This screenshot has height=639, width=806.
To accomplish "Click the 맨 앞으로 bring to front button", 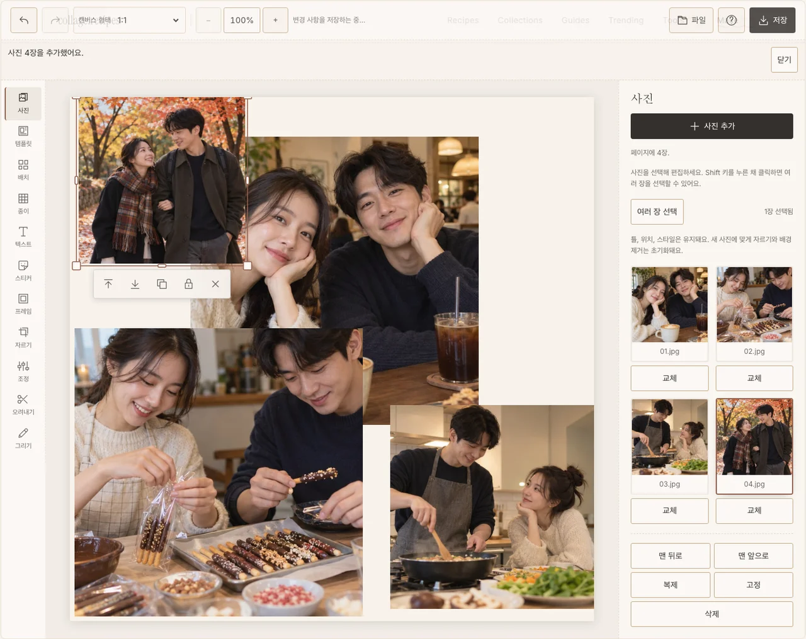I will (754, 556).
